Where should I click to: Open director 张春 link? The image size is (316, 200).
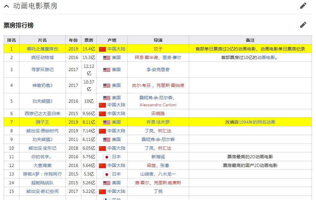point(165,165)
